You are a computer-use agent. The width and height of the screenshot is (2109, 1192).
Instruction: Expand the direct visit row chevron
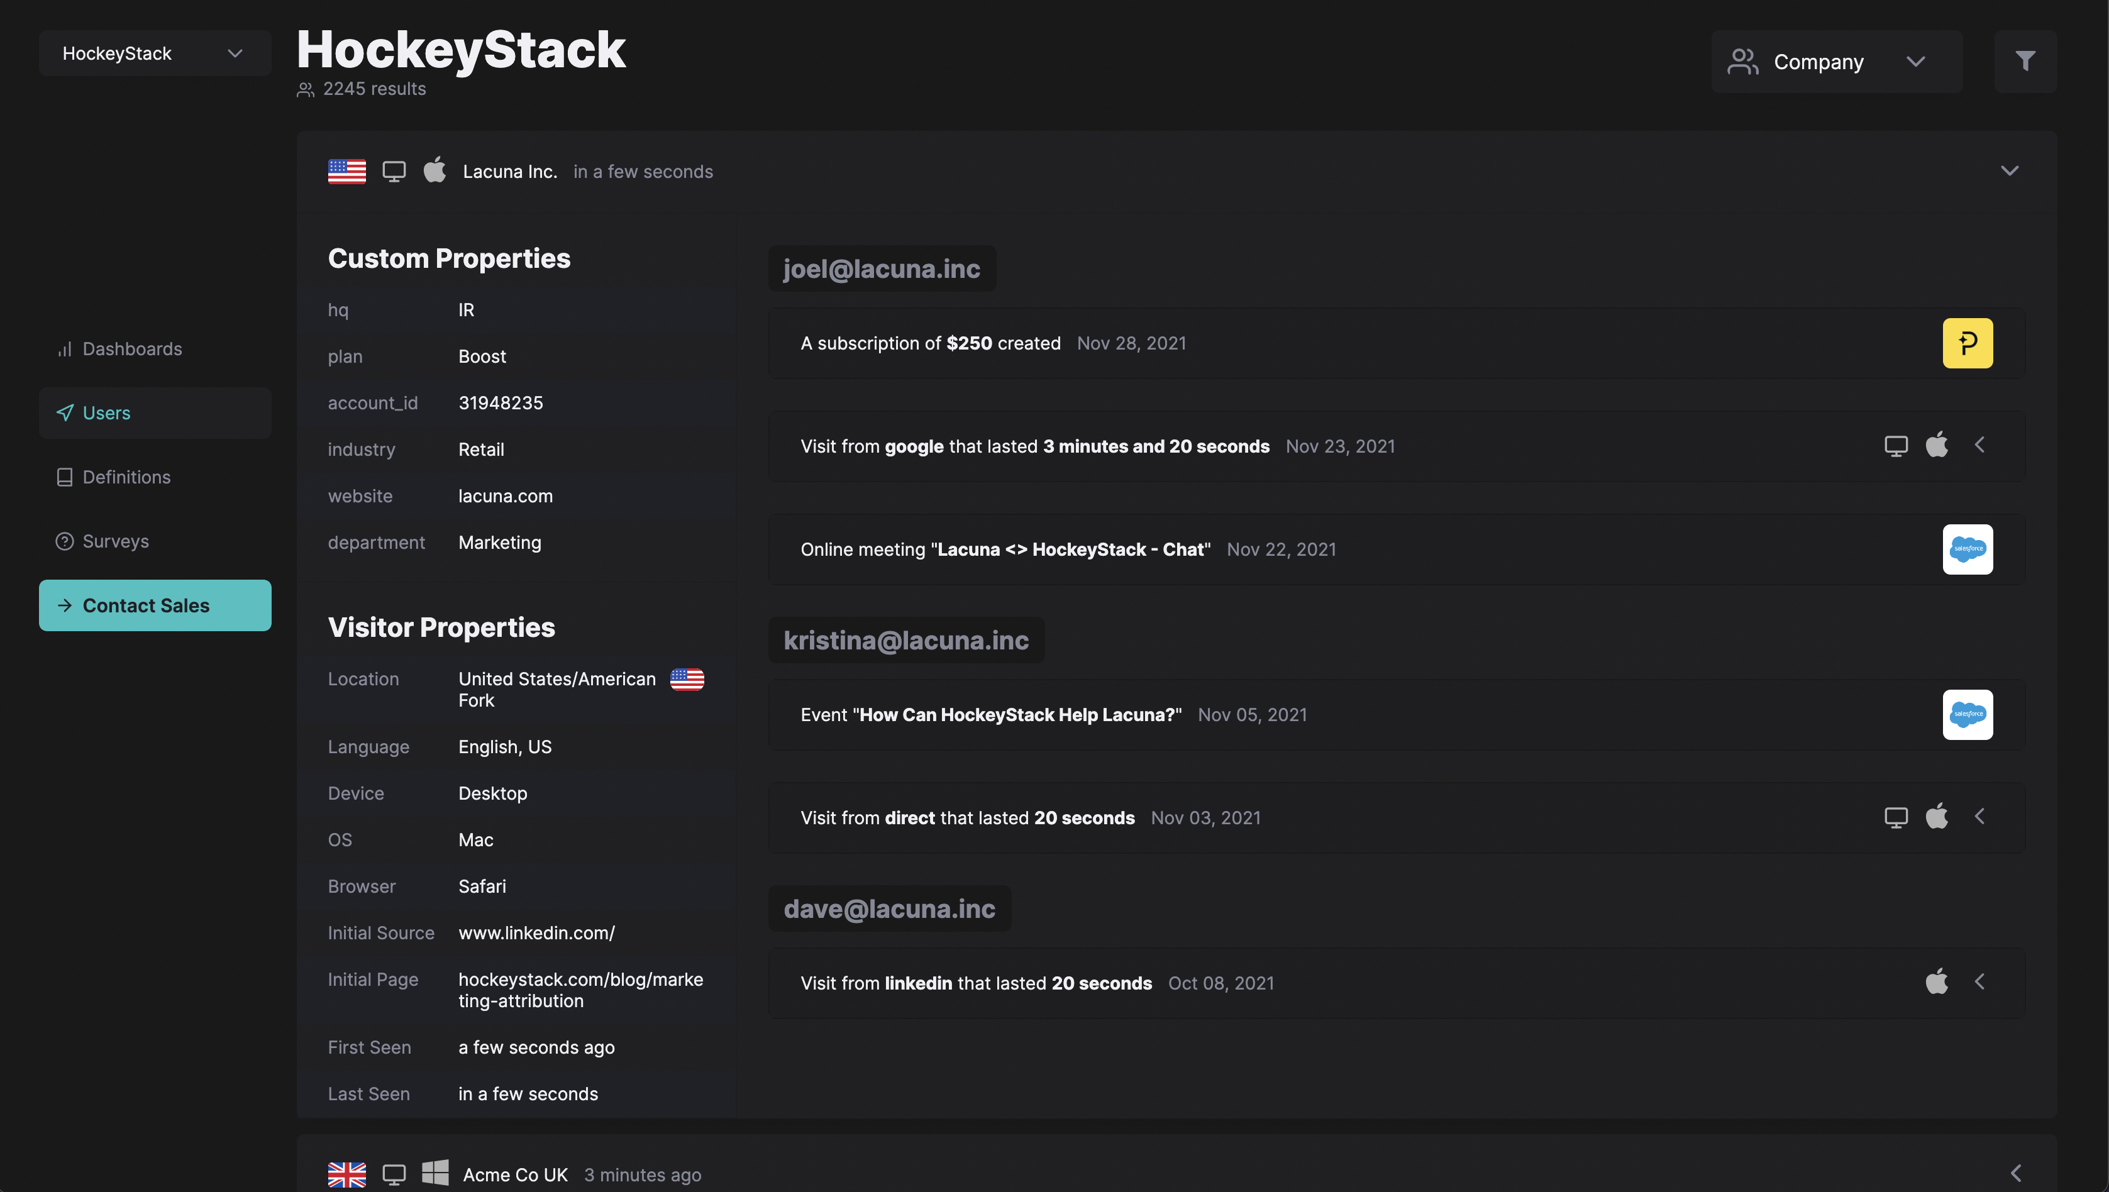tap(1979, 816)
